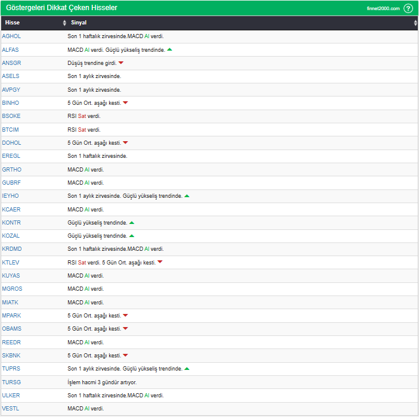Open the VESTL stock link
This screenshot has height=417, width=419.
(11, 409)
